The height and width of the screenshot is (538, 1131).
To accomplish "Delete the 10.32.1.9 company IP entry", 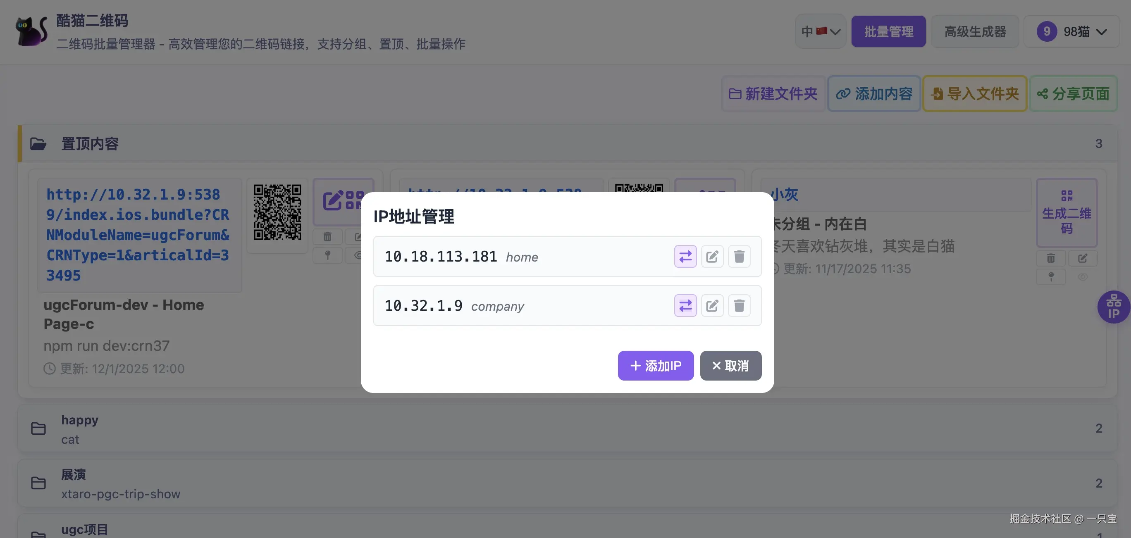I will pos(739,305).
